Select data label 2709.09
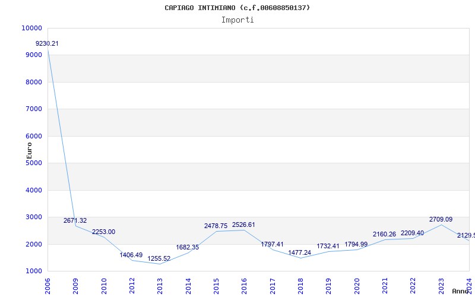Screen dimensions: 475x297 coord(441,219)
